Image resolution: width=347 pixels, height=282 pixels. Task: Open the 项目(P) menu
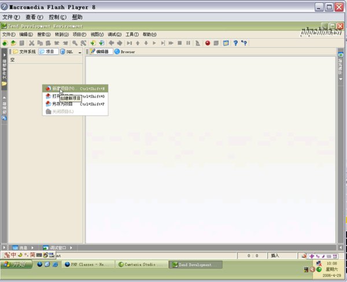pyautogui.click(x=79, y=34)
